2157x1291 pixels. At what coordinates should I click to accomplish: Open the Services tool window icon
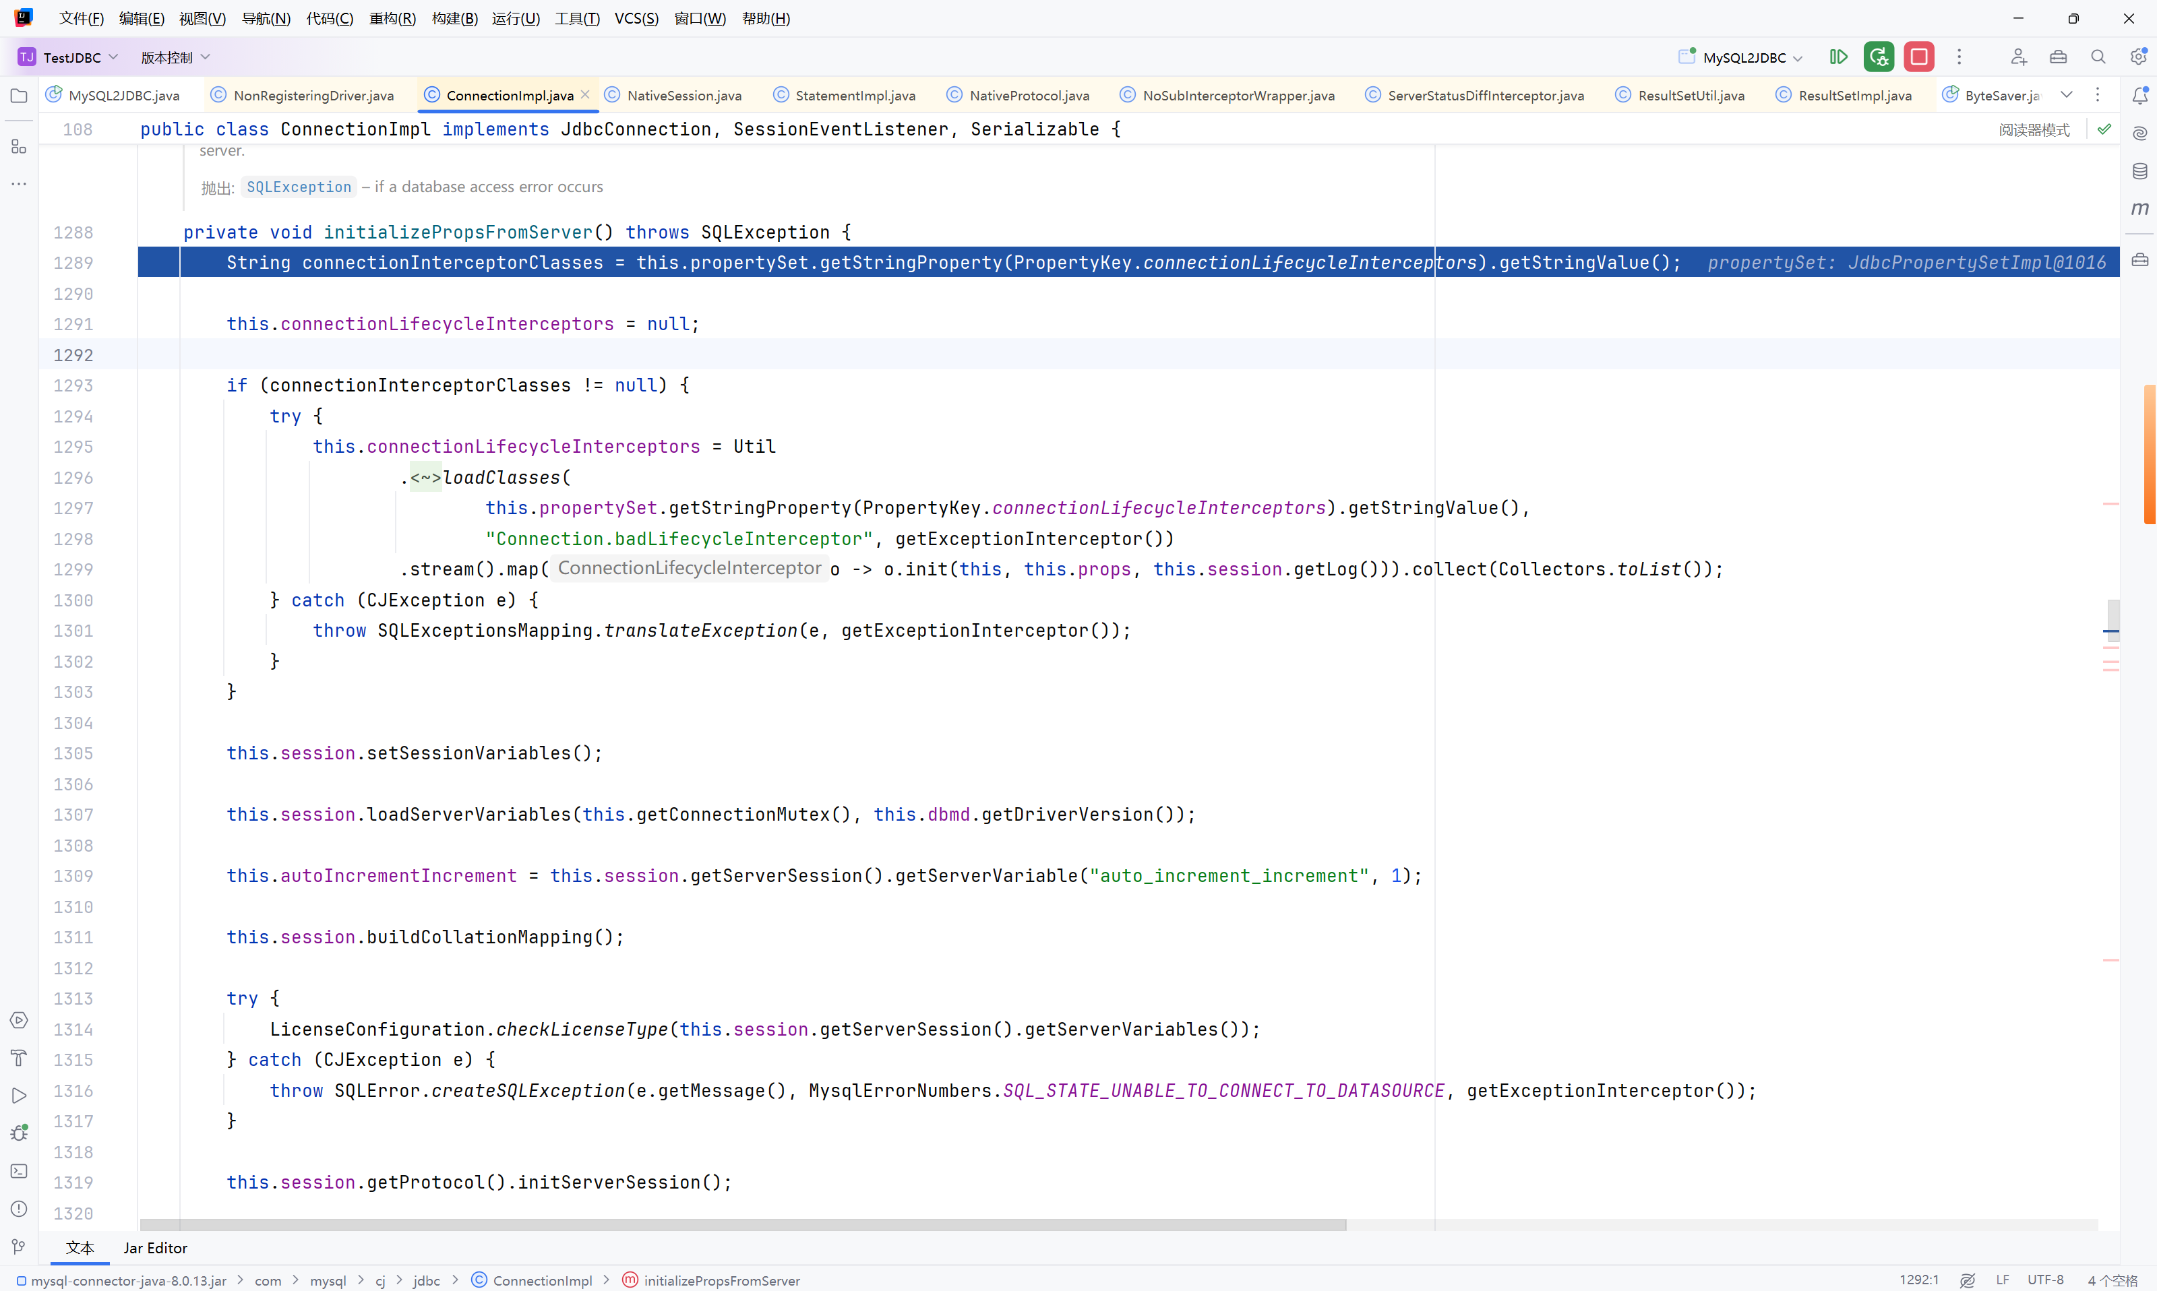(18, 1019)
